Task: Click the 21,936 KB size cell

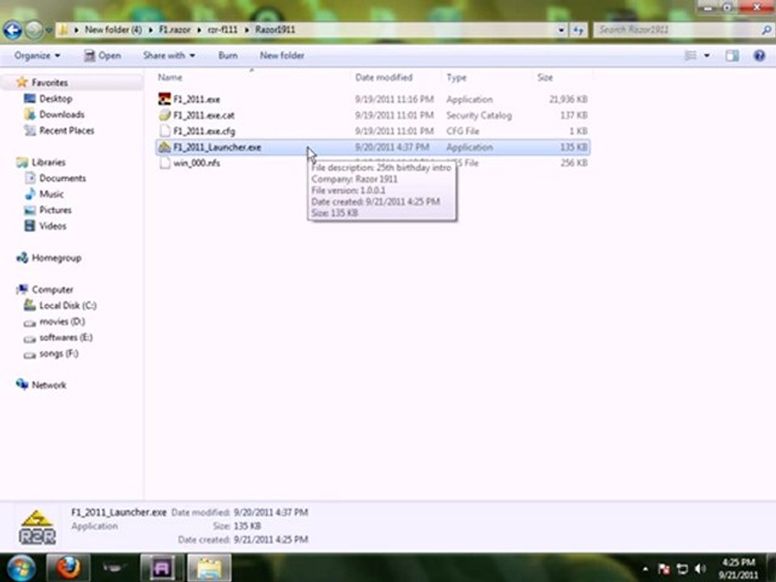Action: tap(567, 99)
